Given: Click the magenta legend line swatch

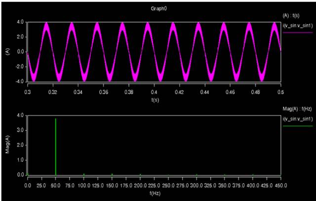Looking at the screenshot, I should [297, 32].
